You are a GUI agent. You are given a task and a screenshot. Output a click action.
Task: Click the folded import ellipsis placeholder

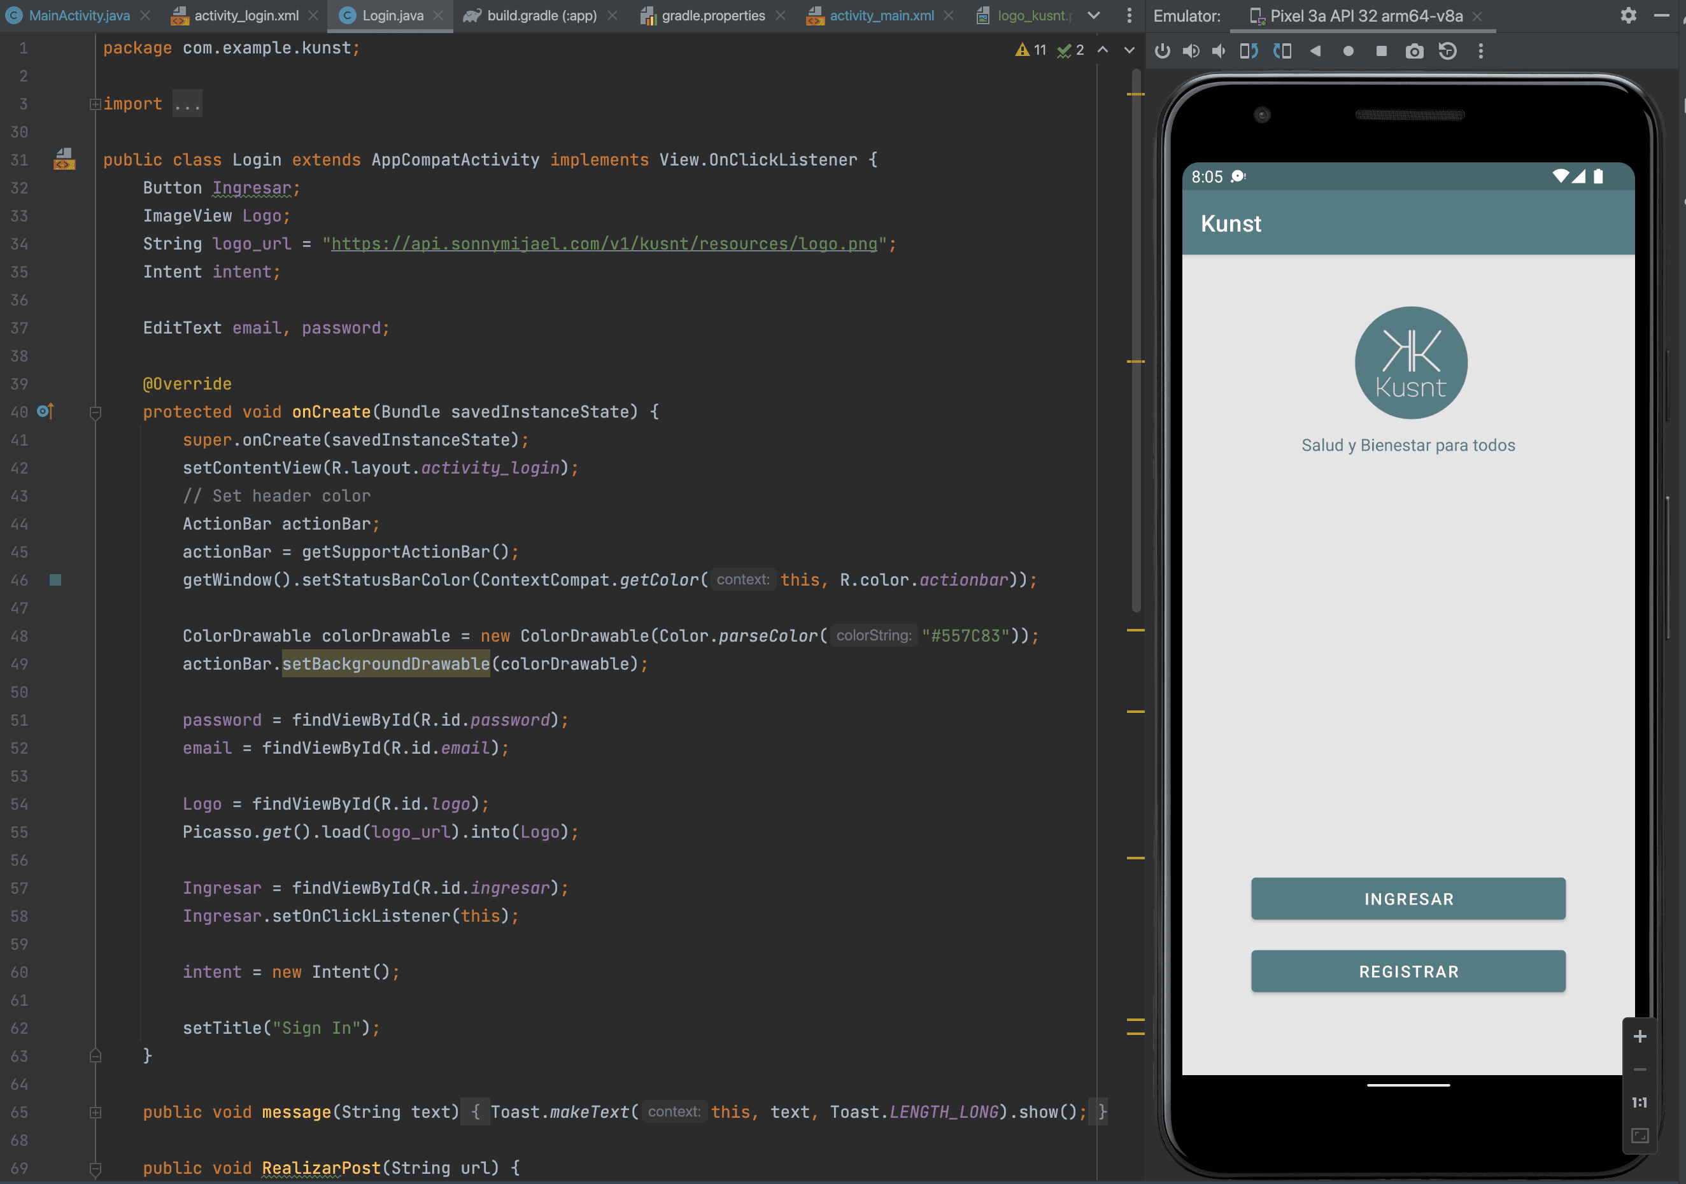tap(187, 104)
